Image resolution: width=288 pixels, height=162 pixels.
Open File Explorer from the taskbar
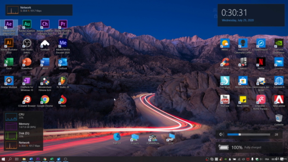pos(24,159)
